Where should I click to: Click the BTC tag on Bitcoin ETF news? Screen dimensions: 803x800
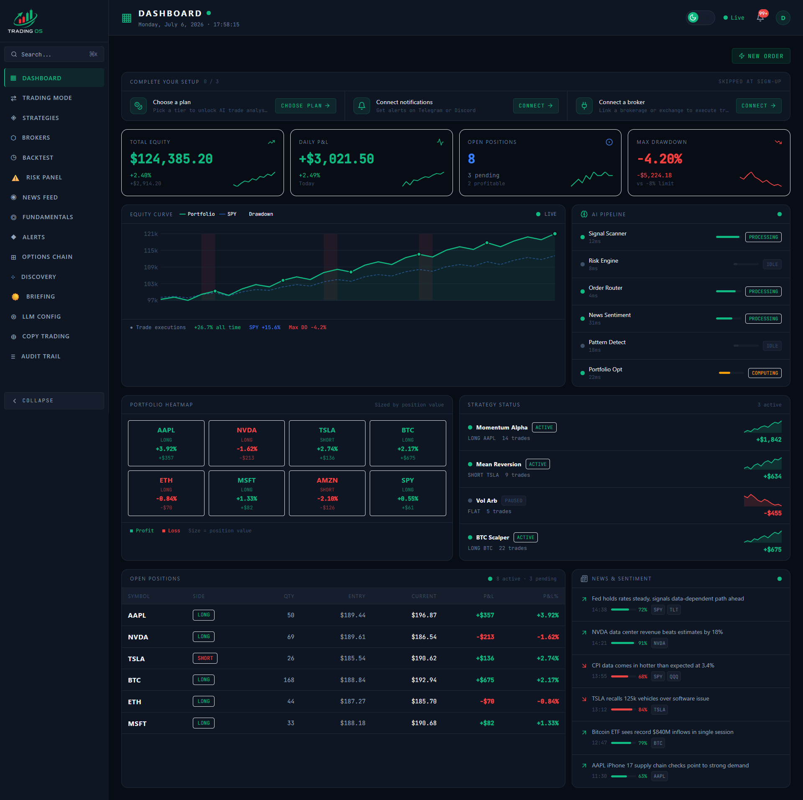point(658,743)
